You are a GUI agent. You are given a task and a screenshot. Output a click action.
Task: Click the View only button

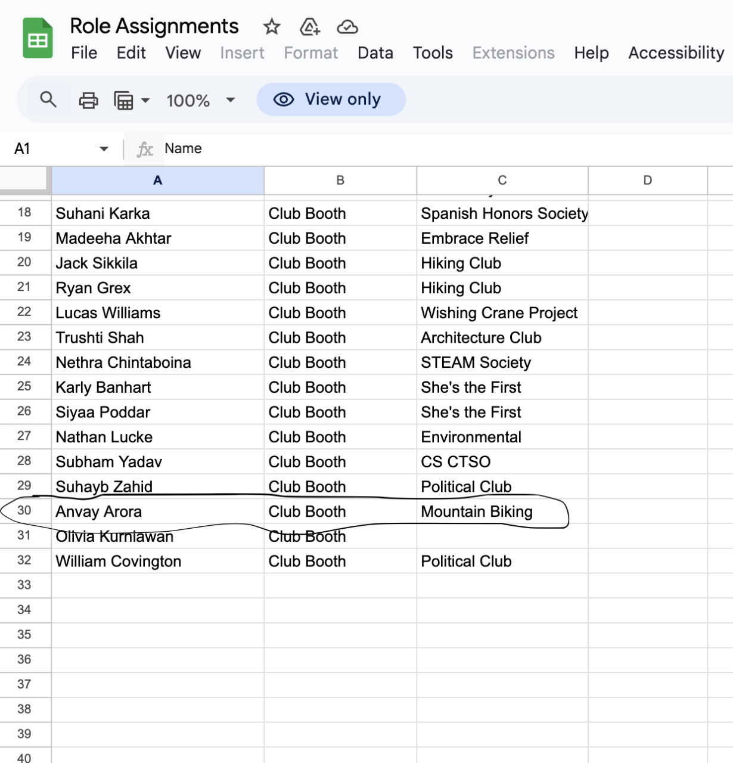click(331, 100)
